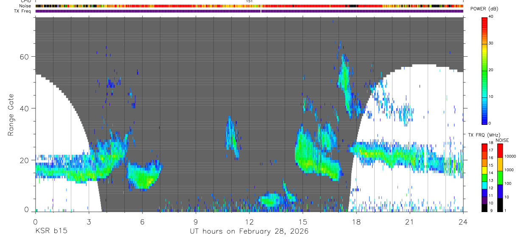Click the "Noise" row label at top left
This screenshot has height=240, width=521.
click(x=26, y=6)
